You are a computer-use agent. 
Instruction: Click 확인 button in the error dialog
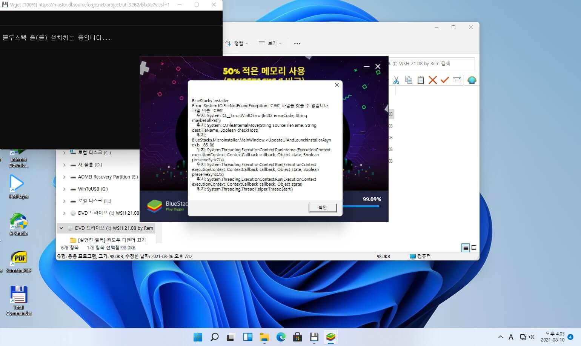coord(323,208)
